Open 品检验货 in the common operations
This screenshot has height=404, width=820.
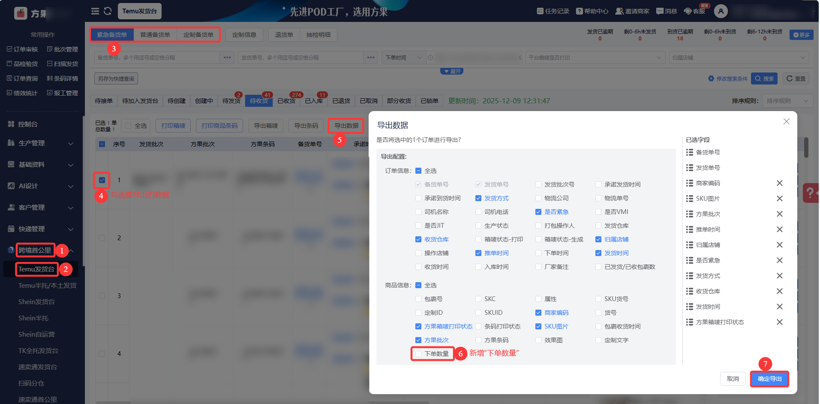coord(22,64)
